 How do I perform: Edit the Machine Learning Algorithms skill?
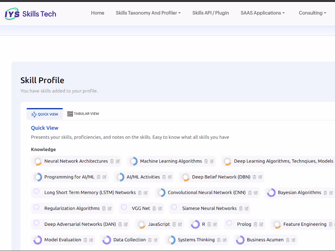click(x=212, y=161)
